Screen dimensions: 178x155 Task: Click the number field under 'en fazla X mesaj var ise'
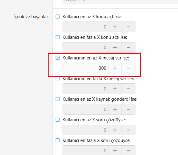pos(85,89)
